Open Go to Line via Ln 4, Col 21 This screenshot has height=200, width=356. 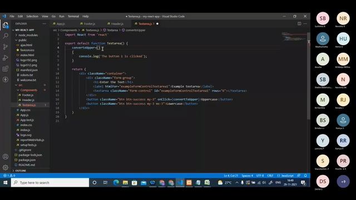tap(231, 176)
